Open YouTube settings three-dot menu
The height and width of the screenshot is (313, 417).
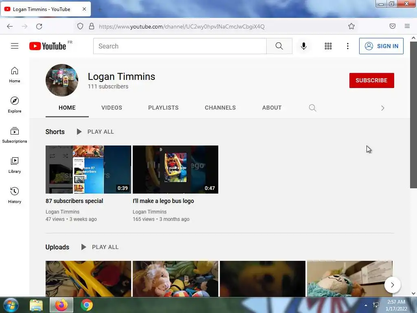[348, 46]
